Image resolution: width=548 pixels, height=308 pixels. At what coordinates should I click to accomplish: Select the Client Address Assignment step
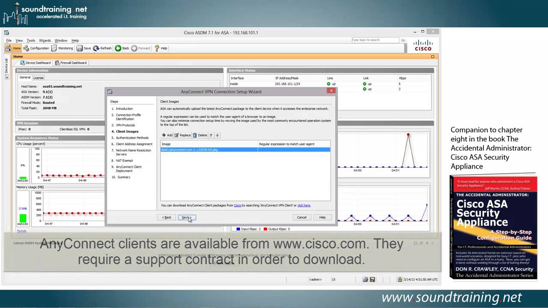pyautogui.click(x=134, y=144)
